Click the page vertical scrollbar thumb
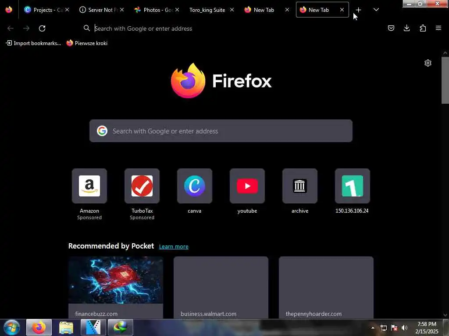This screenshot has height=336, width=449. 445,80
